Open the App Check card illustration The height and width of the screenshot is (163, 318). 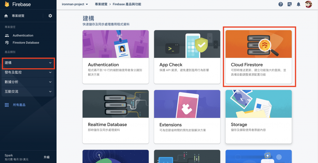pos(187,44)
